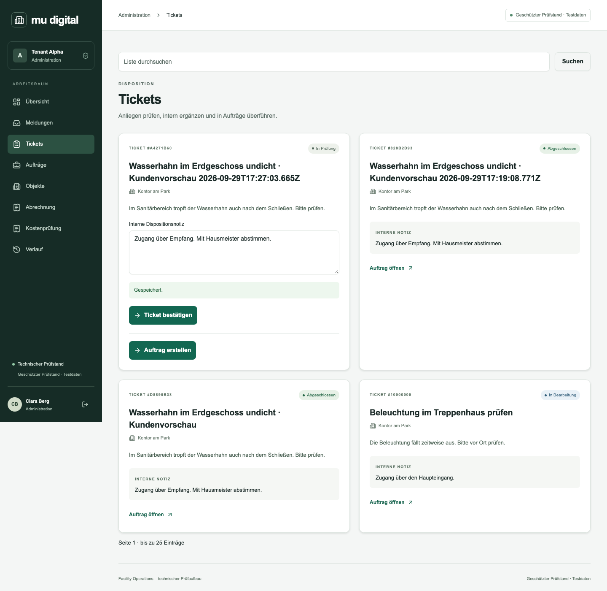Click the breadcrumb chevron after Administration

click(158, 15)
